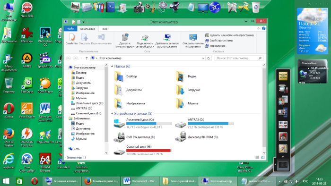The width and height of the screenshot is (331, 186).
Task: Click Добавить сетевое расположение icon
Action: [x=167, y=37]
